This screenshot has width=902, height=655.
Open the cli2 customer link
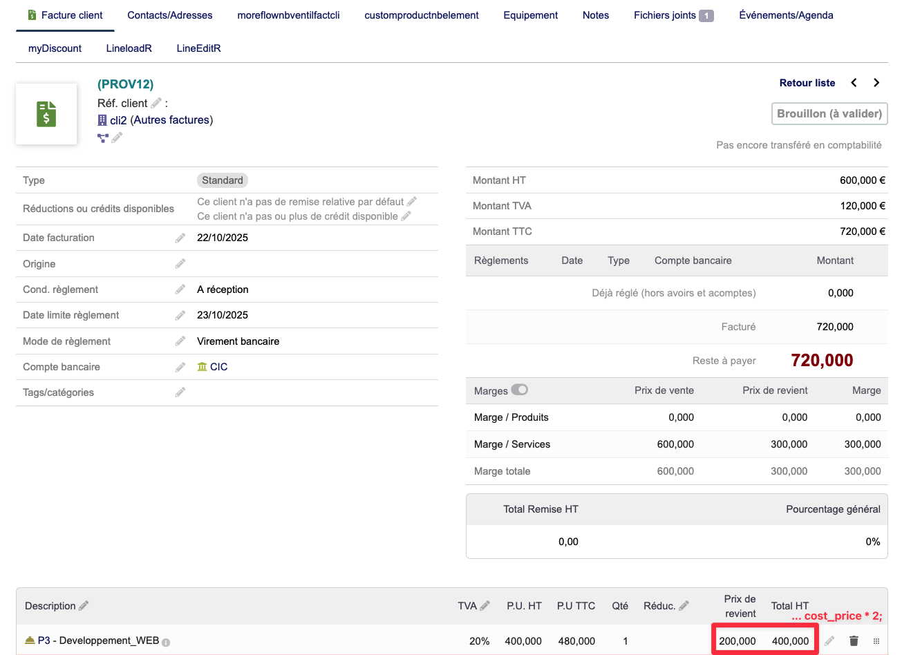118,120
